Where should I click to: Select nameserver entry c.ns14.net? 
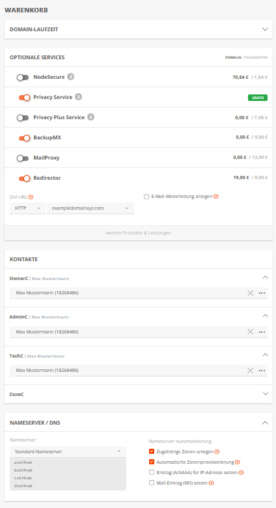click(x=23, y=478)
